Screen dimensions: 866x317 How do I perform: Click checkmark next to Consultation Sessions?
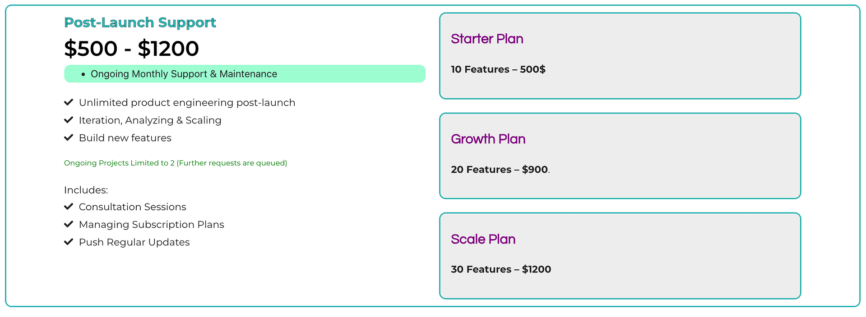point(69,206)
